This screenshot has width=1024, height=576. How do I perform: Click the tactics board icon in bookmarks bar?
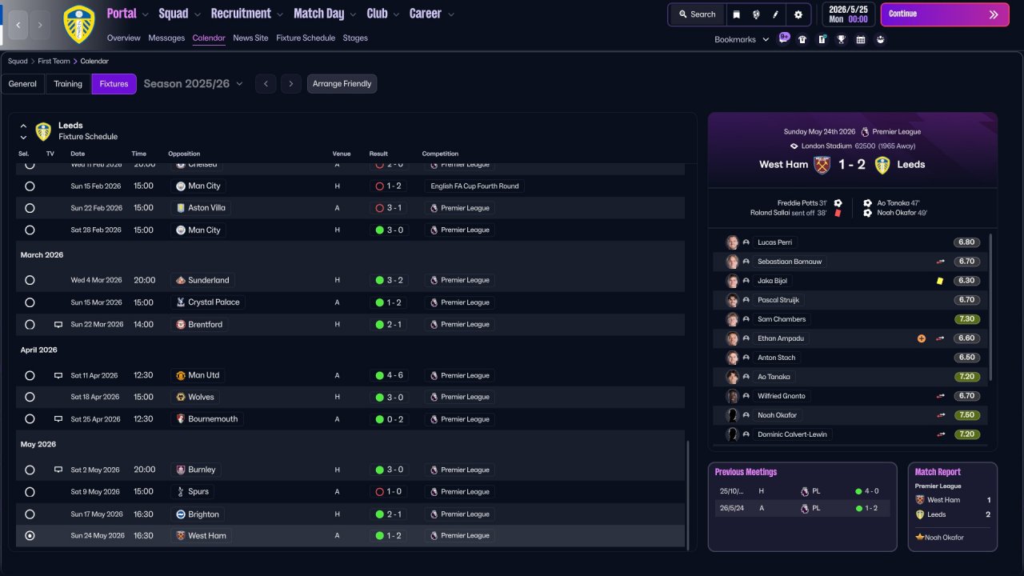pos(822,39)
